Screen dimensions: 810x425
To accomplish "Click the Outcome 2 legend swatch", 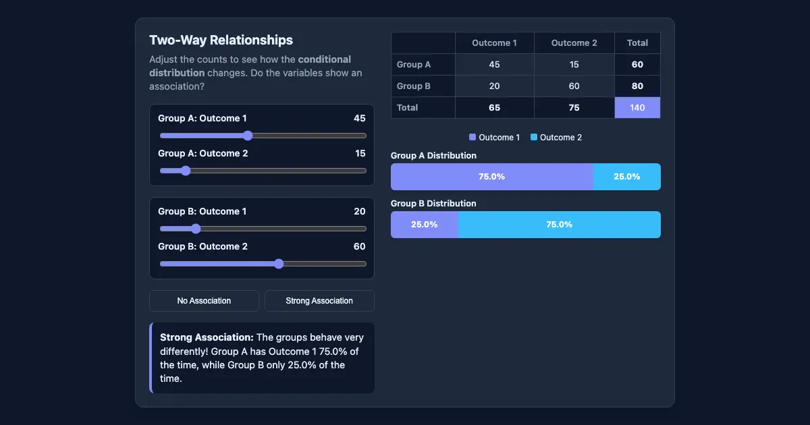I will pyautogui.click(x=534, y=138).
